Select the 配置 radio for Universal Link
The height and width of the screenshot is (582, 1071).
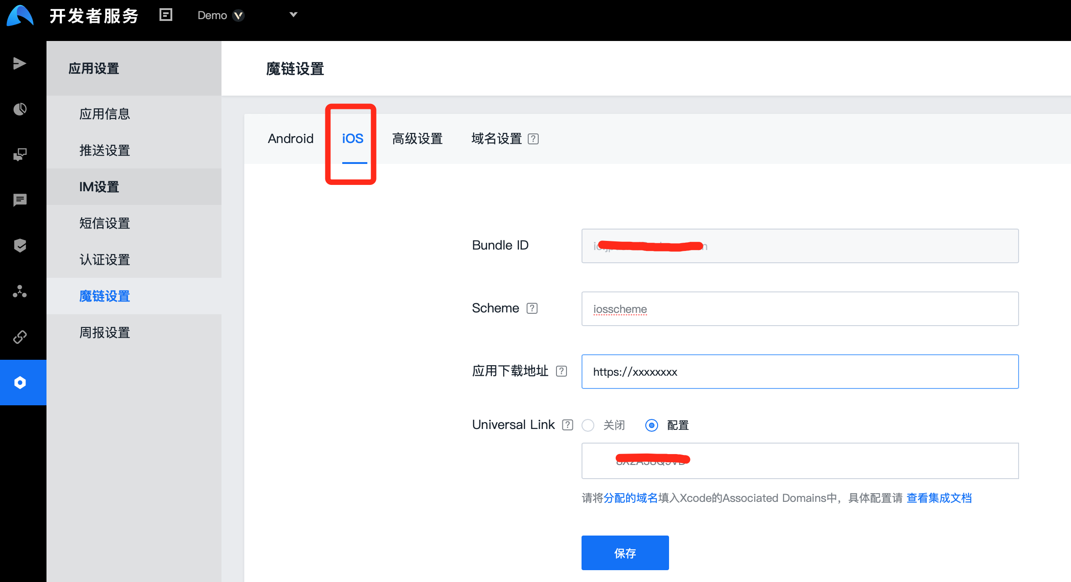(x=652, y=425)
